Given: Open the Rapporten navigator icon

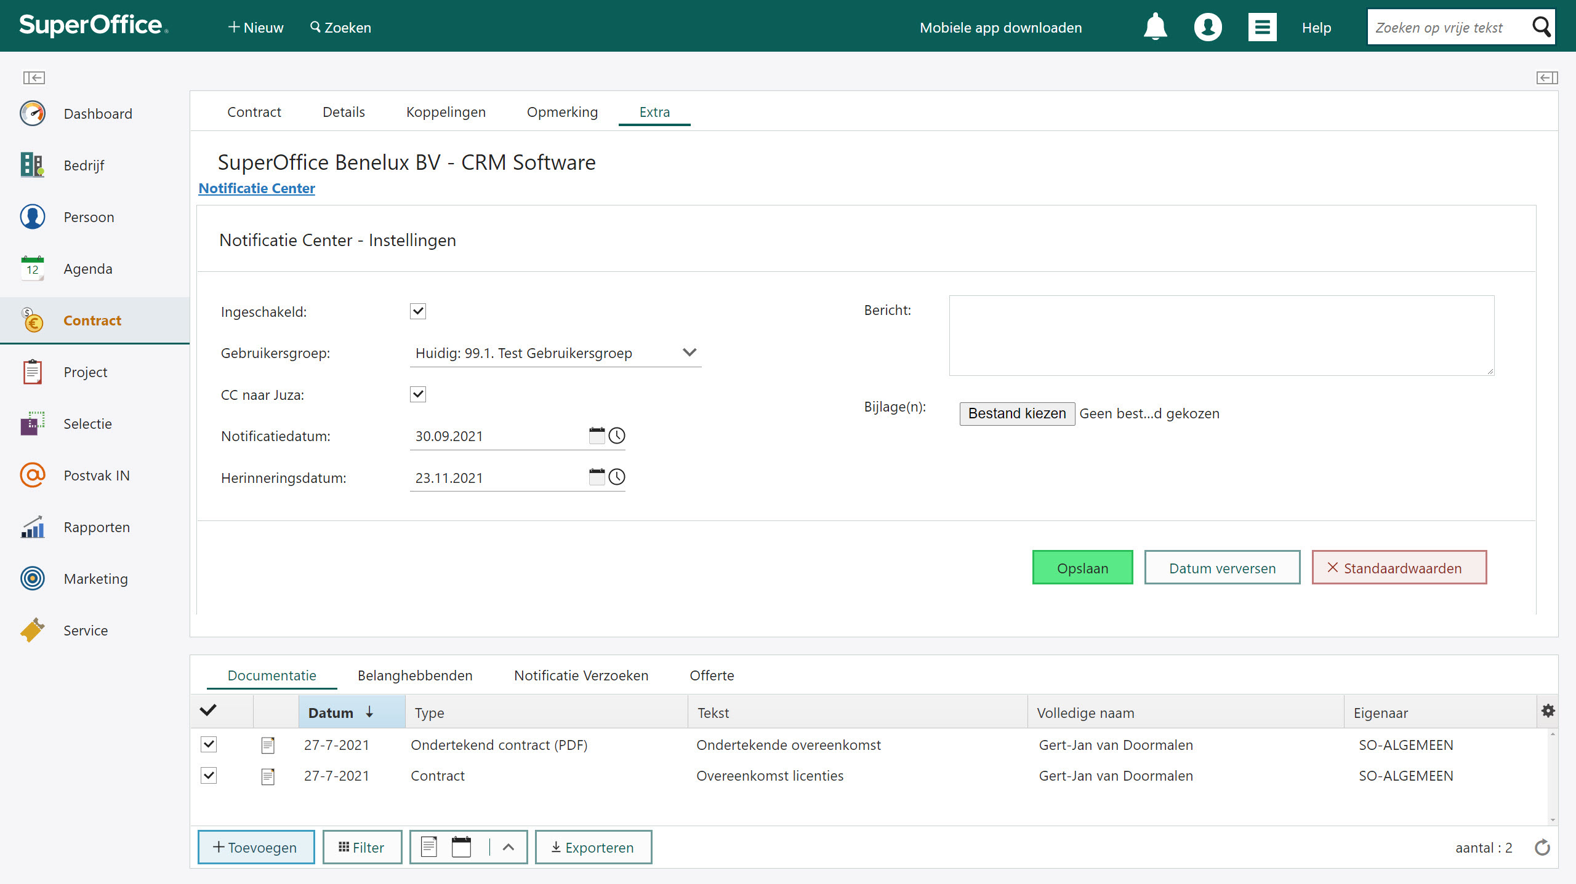Looking at the screenshot, I should pos(33,527).
